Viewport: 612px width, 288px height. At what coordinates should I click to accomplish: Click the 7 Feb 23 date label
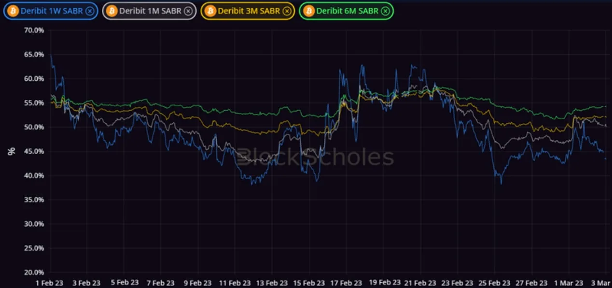point(161,283)
